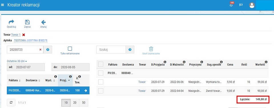Open the Towar 1 link
The height and width of the screenshot is (108, 274).
[x=16, y=35]
